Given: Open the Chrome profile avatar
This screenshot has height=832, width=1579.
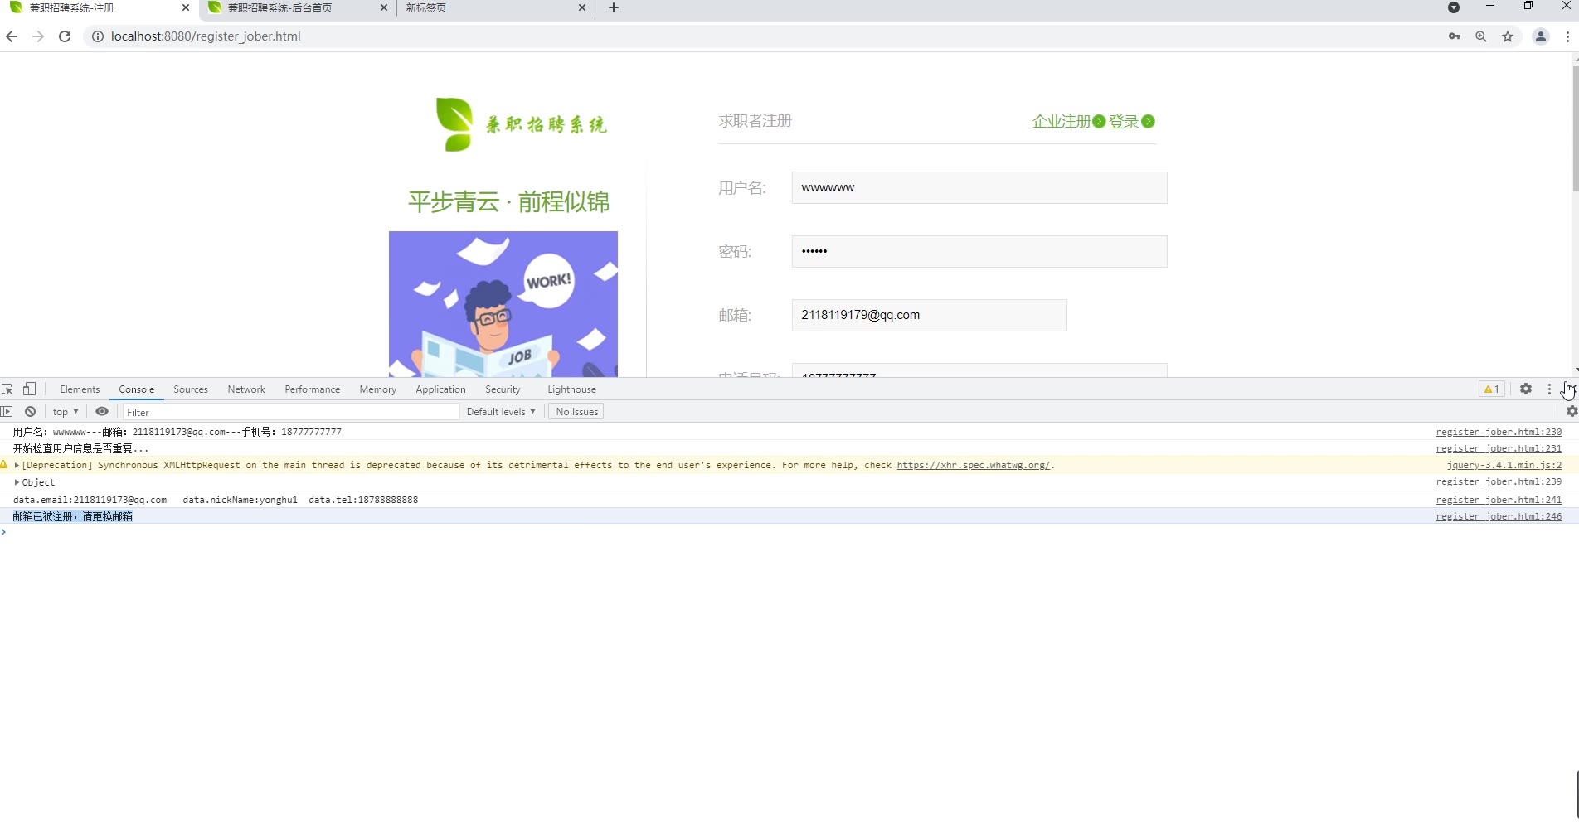Looking at the screenshot, I should pos(1541,36).
